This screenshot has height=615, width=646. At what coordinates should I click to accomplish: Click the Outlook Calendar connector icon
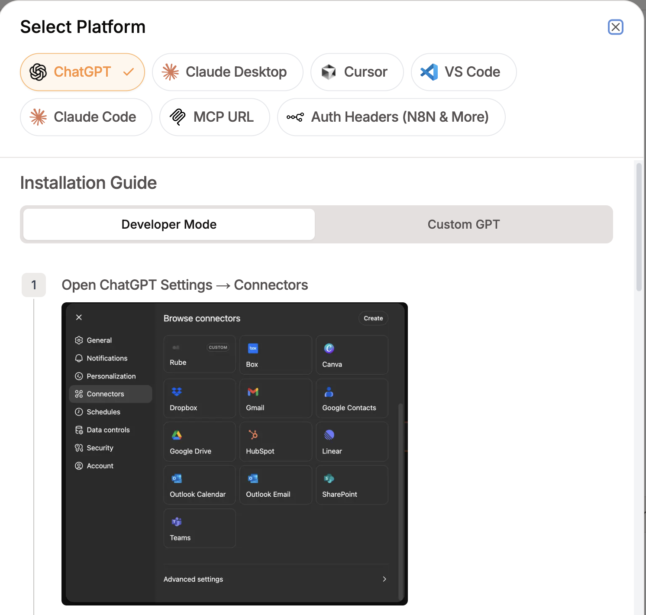[177, 479]
